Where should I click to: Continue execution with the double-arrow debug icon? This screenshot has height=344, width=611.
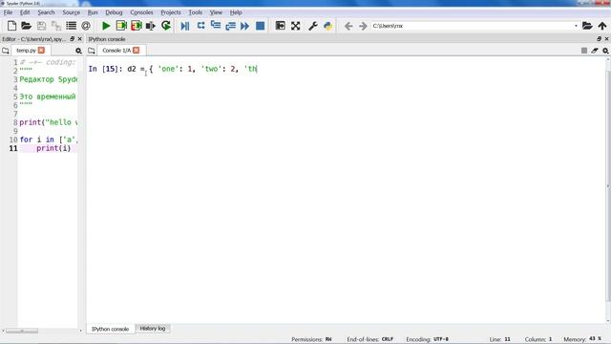coord(244,26)
